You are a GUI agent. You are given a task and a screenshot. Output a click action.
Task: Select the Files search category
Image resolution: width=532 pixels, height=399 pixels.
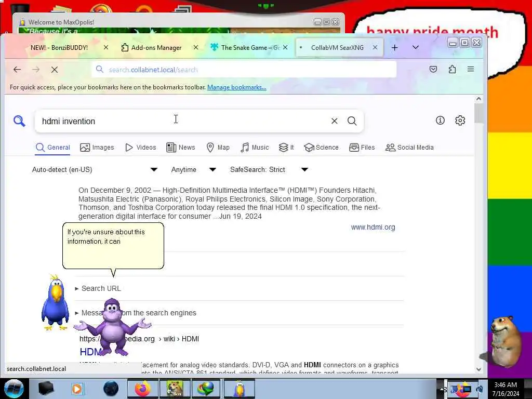[x=362, y=148]
